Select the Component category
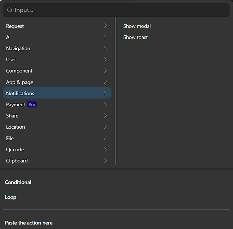Viewport: 233px width, 229px height. tap(19, 71)
